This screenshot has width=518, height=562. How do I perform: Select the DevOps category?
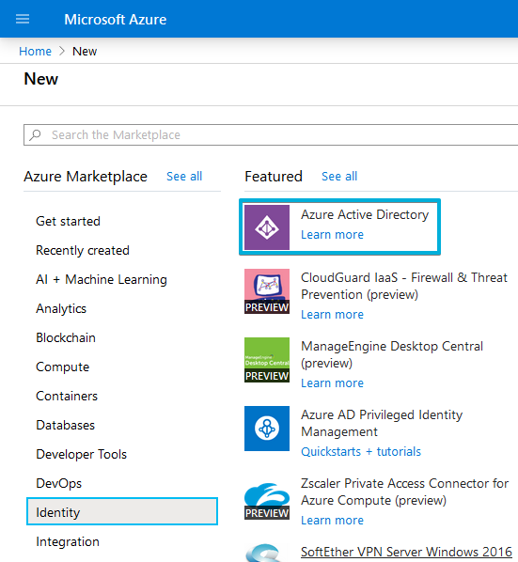(x=59, y=483)
